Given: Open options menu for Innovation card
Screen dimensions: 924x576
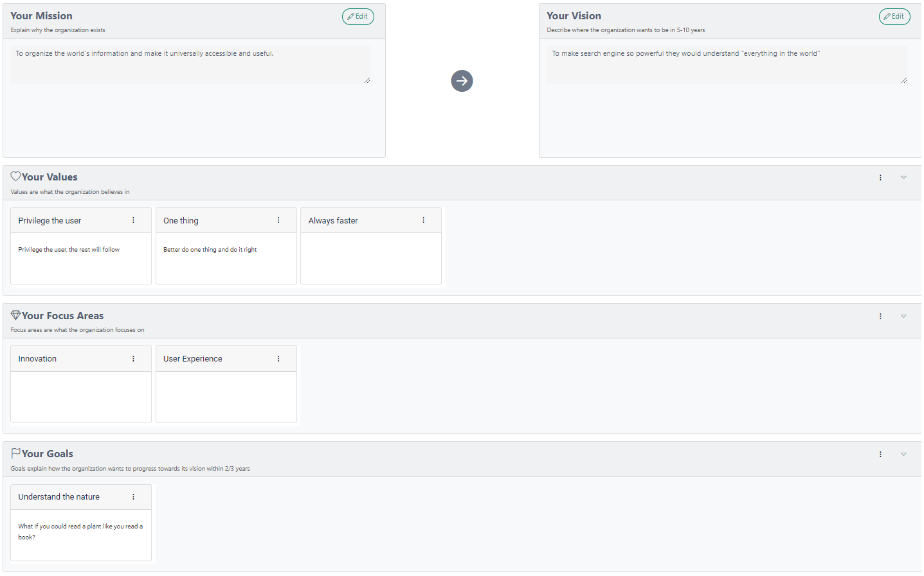Looking at the screenshot, I should [133, 359].
